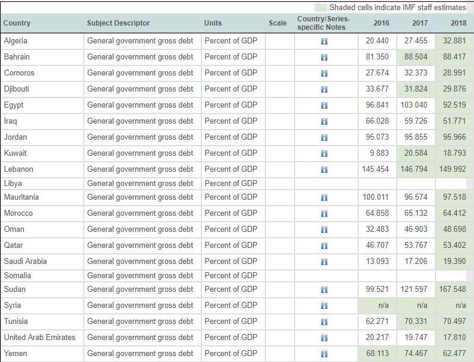Click the Subject Descriptor column header
This screenshot has width=474, height=362.
click(x=118, y=23)
